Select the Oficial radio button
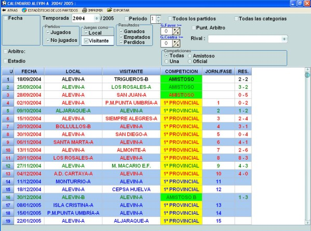 (x=190, y=61)
